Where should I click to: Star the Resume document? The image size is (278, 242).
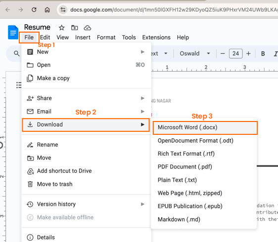tap(61, 28)
